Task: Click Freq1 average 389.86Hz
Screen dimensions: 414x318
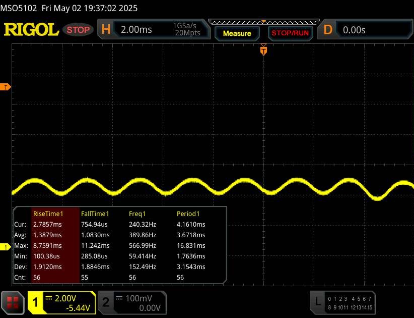Action: [143, 235]
